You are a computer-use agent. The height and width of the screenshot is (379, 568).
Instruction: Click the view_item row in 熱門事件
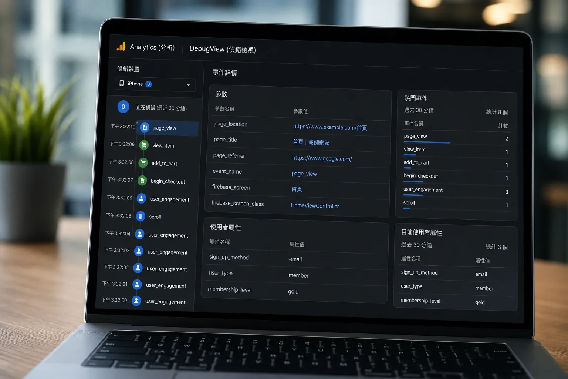pyautogui.click(x=456, y=151)
